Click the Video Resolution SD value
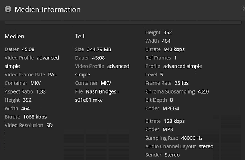This screenshot has height=160, width=245. 49,125
